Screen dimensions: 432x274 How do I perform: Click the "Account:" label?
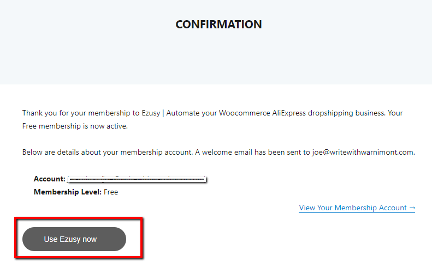tap(49, 179)
